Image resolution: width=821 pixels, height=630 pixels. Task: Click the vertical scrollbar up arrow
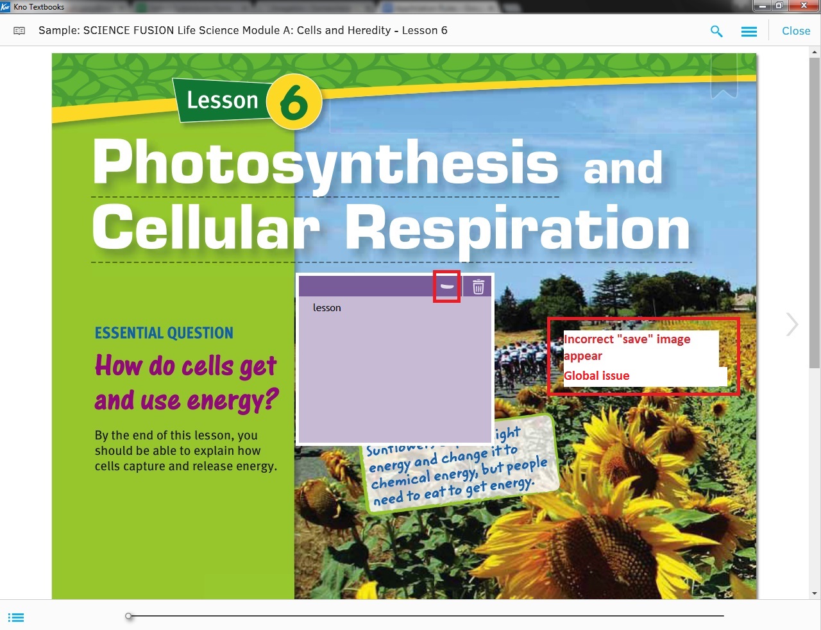[815, 52]
